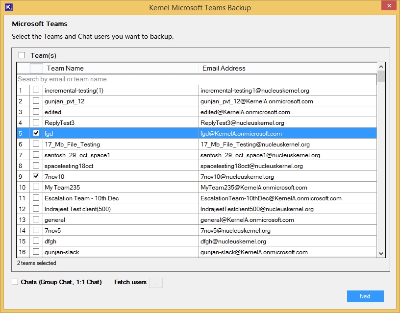This screenshot has width=400, height=313.
Task: Click the scrollbar down arrow icon
Action: pos(382,254)
